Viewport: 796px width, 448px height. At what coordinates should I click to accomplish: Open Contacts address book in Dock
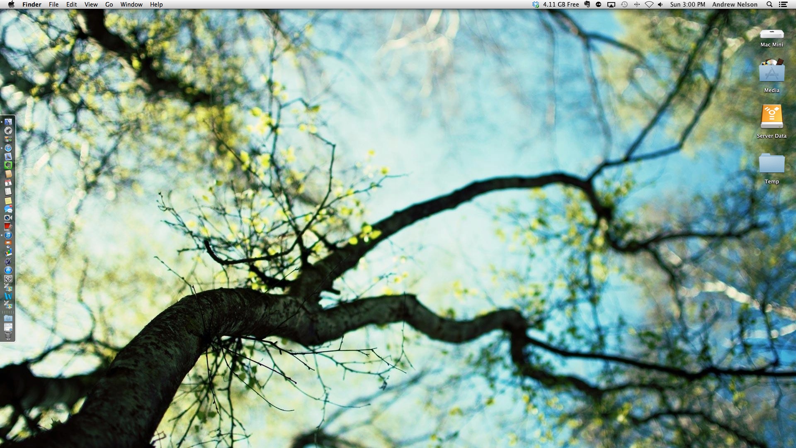tap(8, 173)
